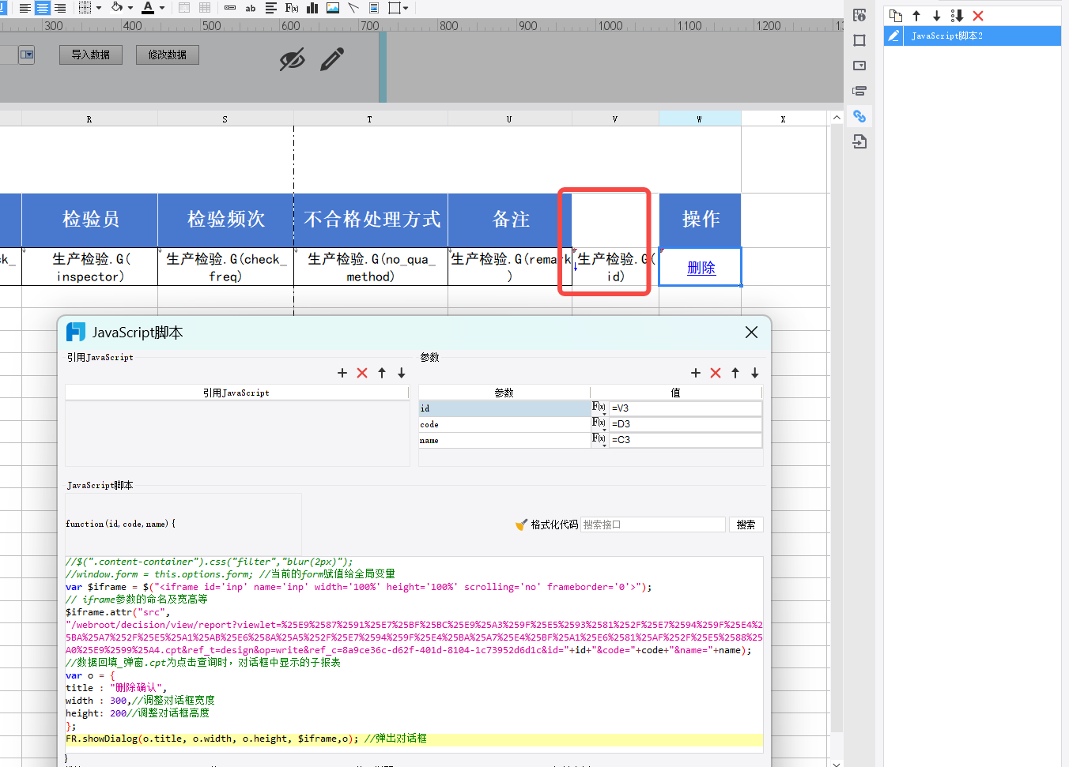Move selected parameter up

[735, 373]
